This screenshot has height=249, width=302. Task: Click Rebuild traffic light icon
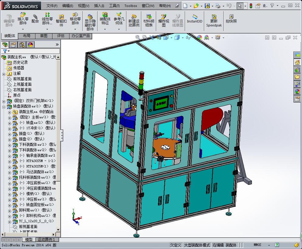251,6
